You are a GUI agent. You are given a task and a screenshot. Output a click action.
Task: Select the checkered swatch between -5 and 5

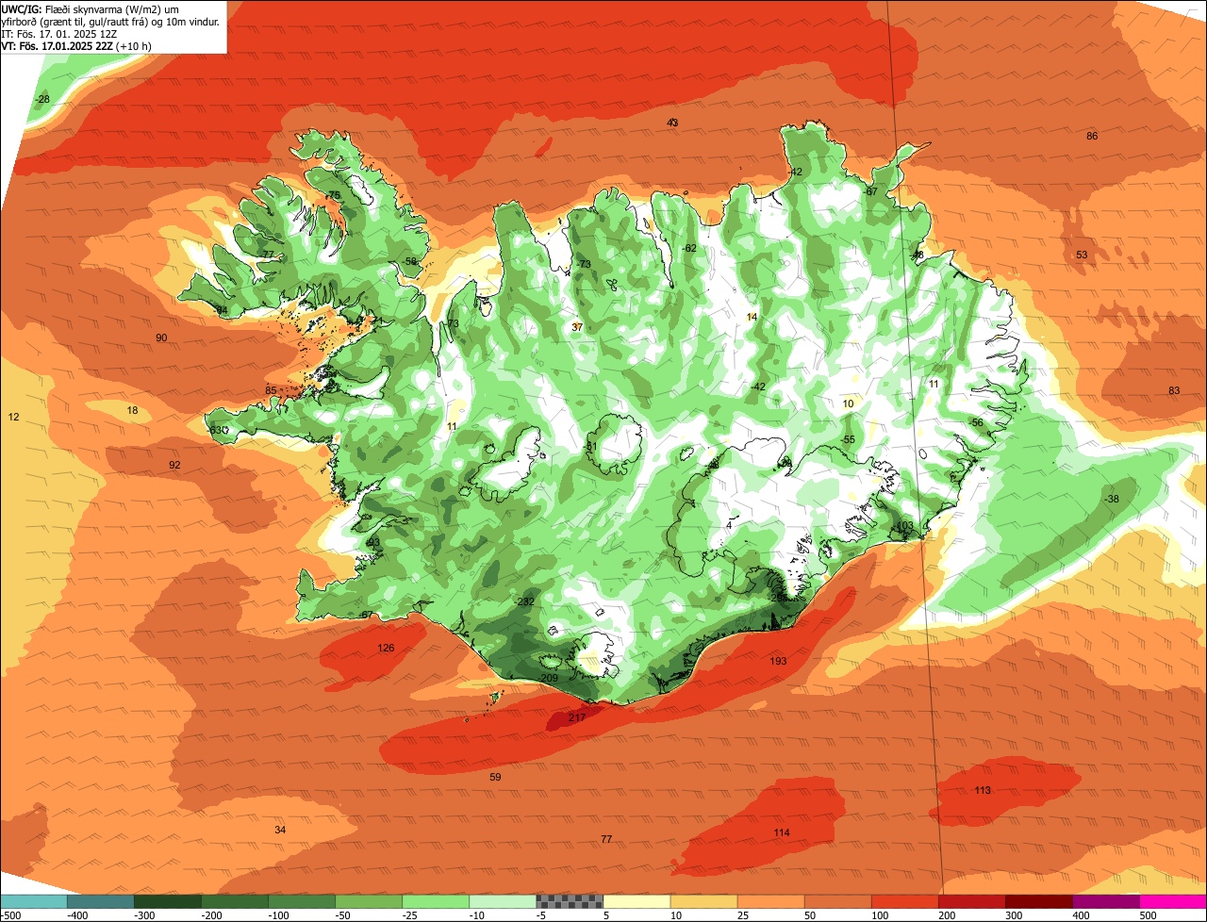click(570, 901)
